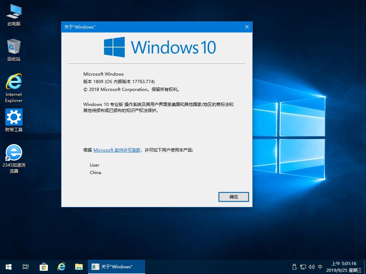The width and height of the screenshot is (366, 274).
Task: Select the 回收站 recycle bin icon
Action: 14,50
